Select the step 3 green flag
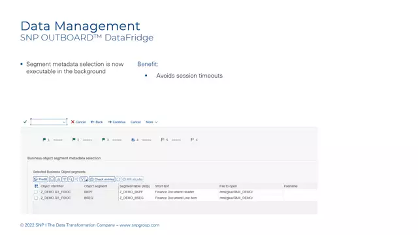This screenshot has width=418, height=235. click(103, 140)
